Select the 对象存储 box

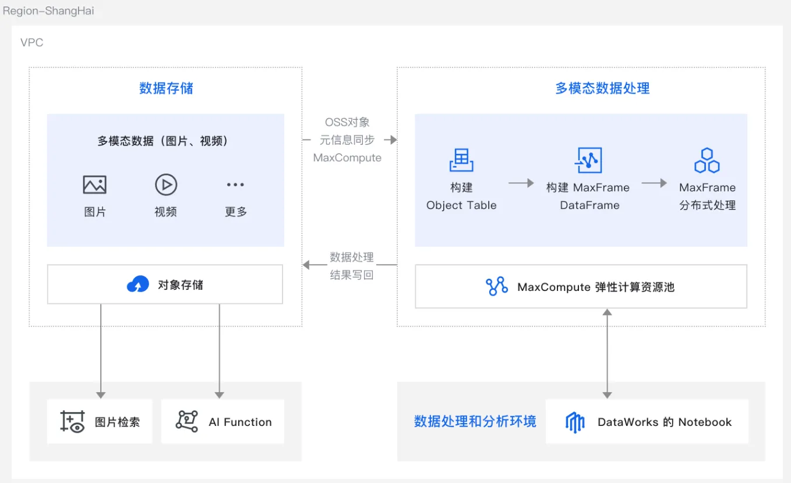(165, 285)
